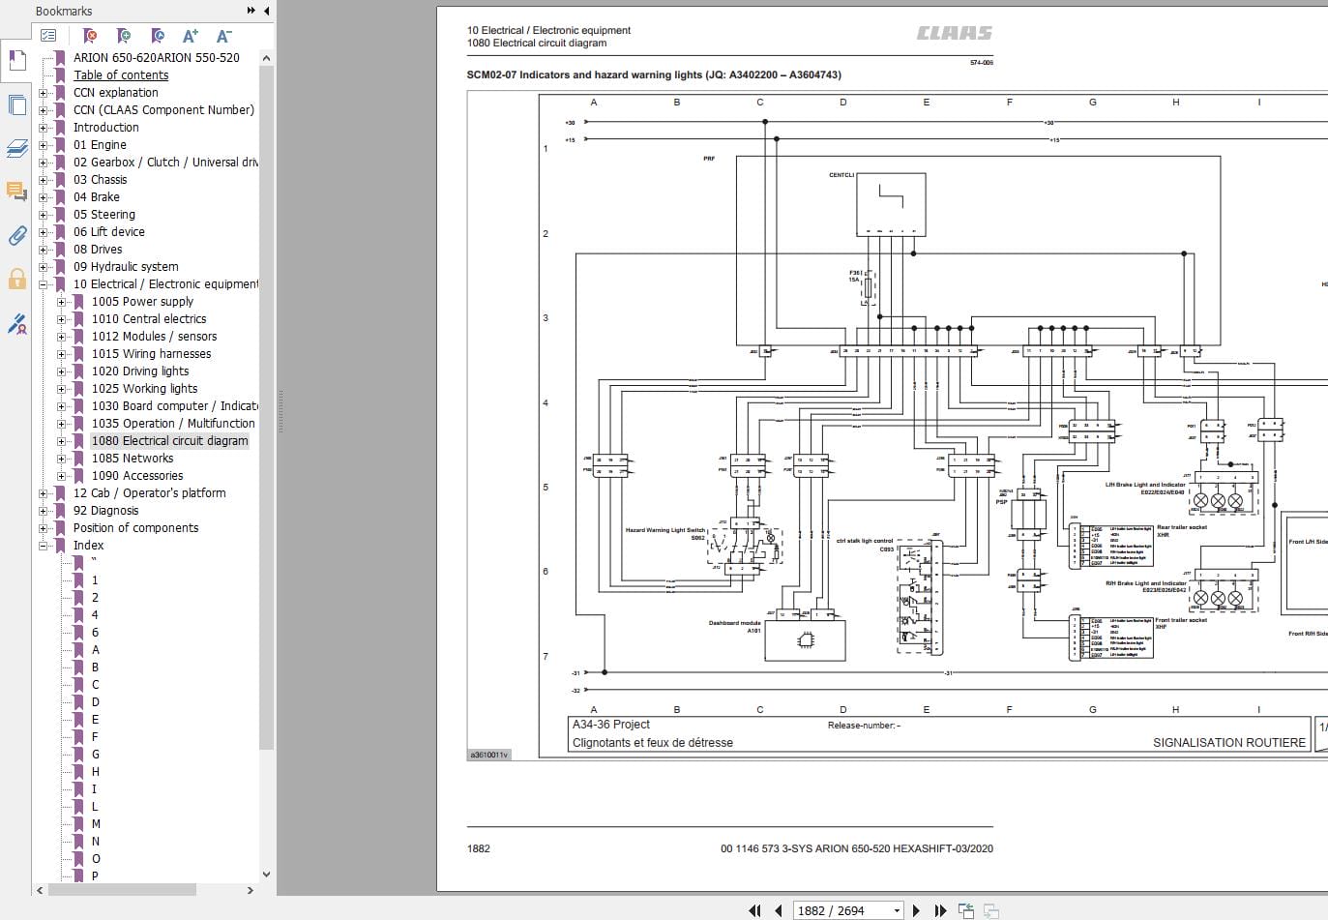
Task: Select the 1015 Wiring harnesses bookmark
Action: (x=151, y=354)
